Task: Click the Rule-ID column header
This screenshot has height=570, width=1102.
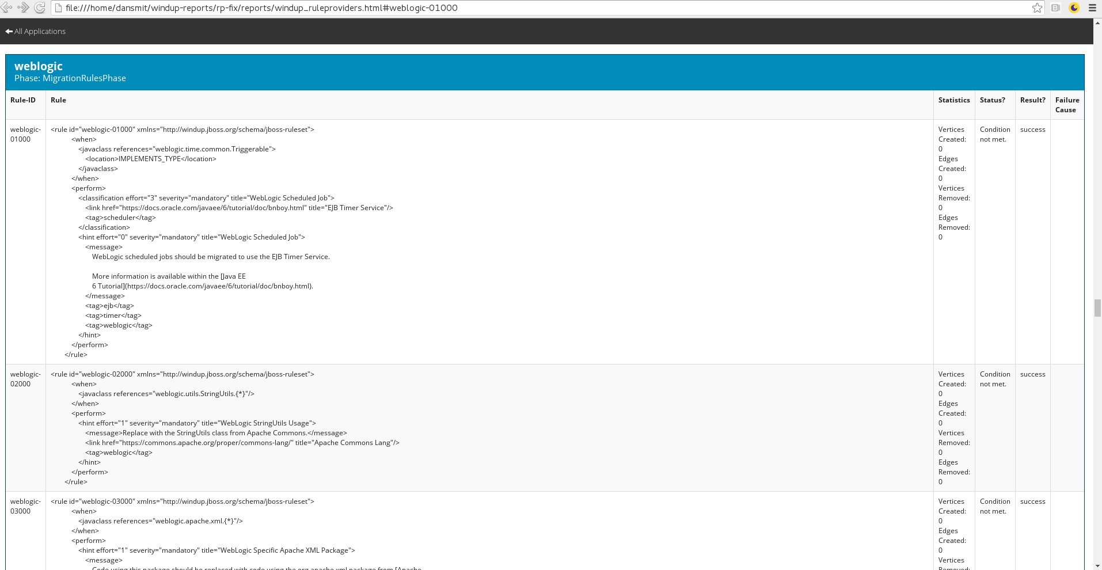Action: coord(23,100)
